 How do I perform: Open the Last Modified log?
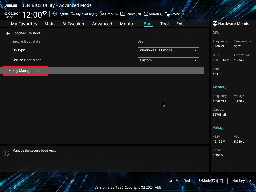[179, 181]
